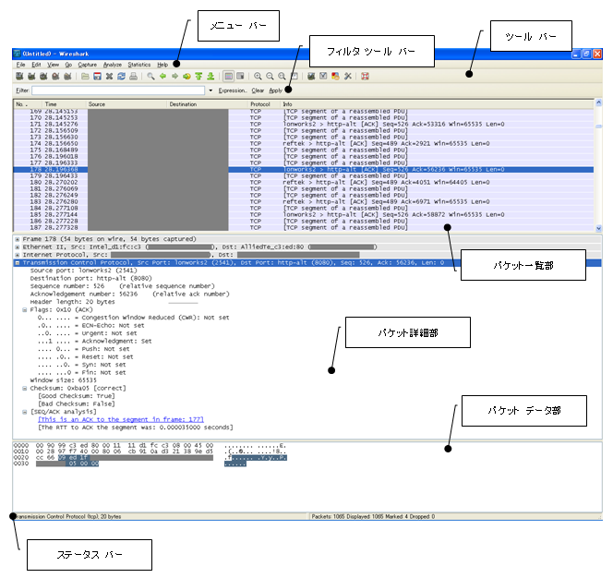The image size is (613, 578).
Task: Open the Filter history dropdown arrow
Action: [210, 91]
